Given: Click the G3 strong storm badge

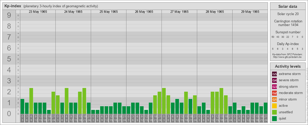Looking at the screenshot, I should [x=274, y=87].
